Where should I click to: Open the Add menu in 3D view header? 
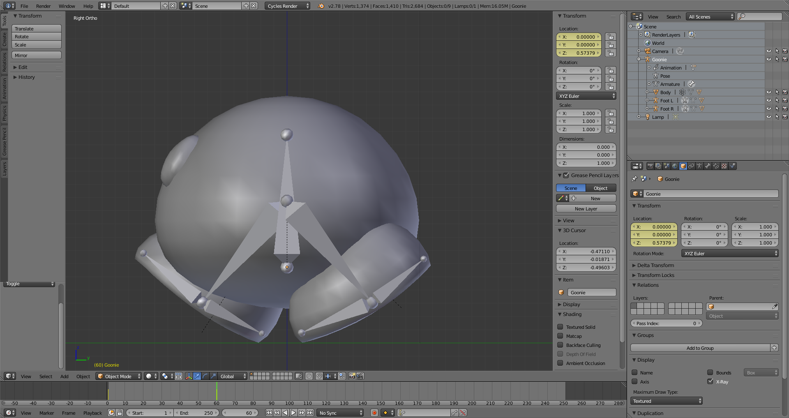point(65,376)
